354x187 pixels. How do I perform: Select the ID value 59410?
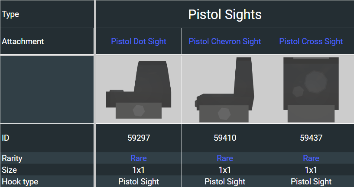tap(225, 138)
